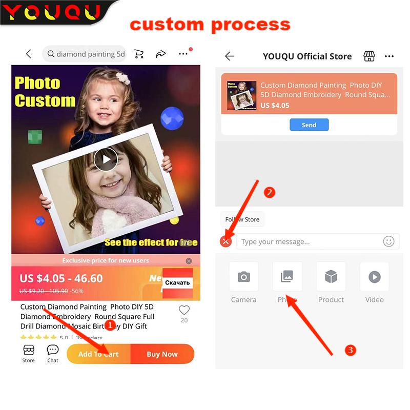Open the Store icon at the bottom
The height and width of the screenshot is (410, 410).
pos(29,354)
